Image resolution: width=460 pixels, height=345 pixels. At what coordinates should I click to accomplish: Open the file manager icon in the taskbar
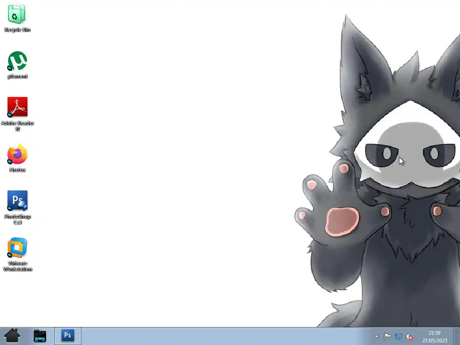pos(40,336)
